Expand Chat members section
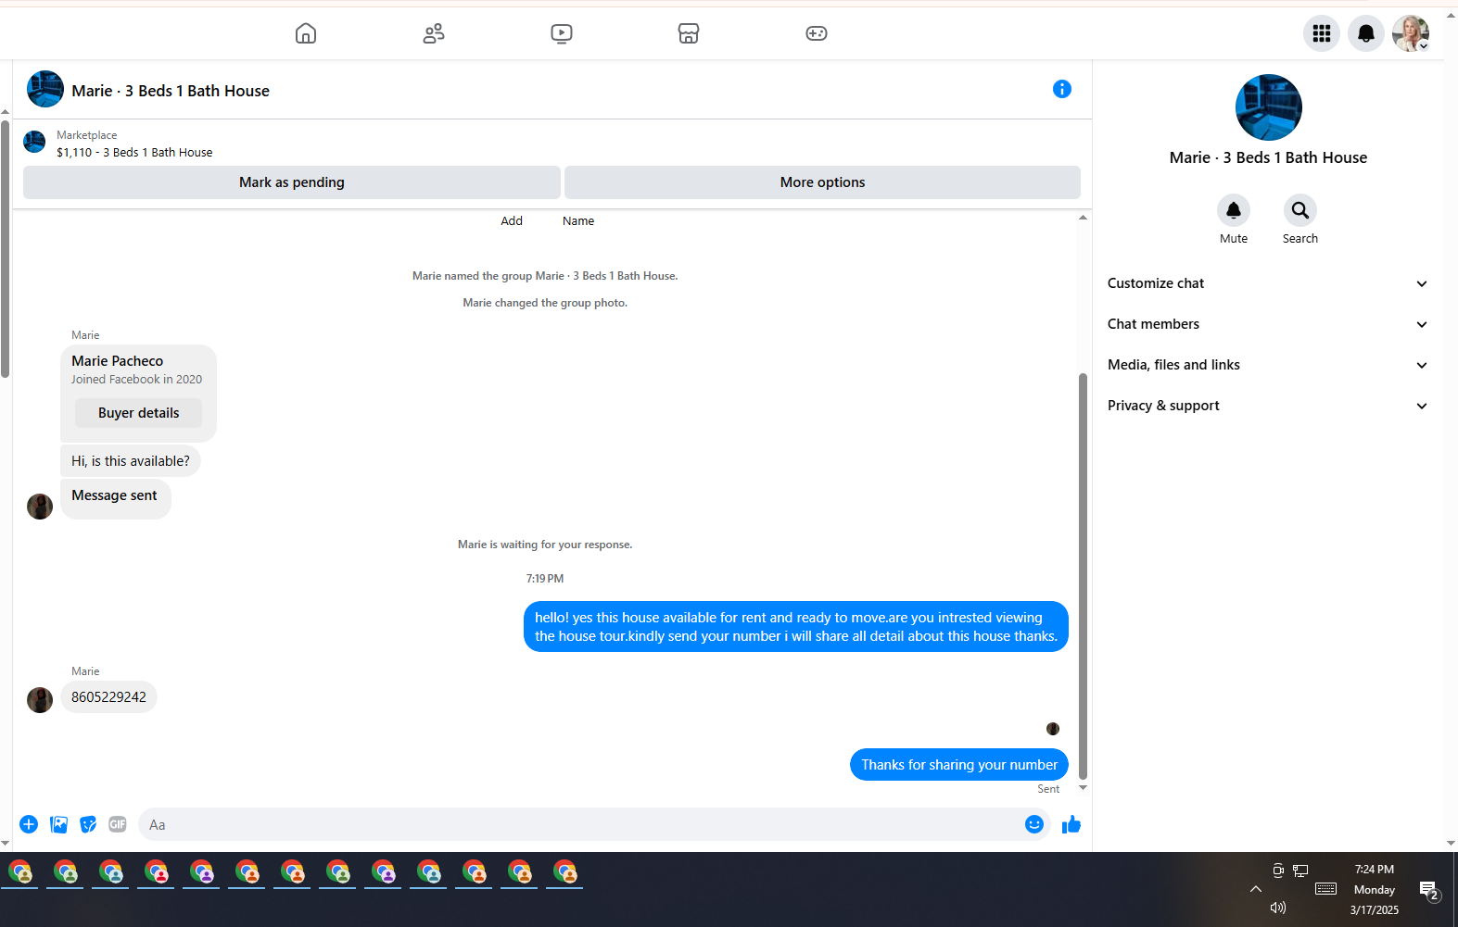The image size is (1458, 927). (1268, 324)
